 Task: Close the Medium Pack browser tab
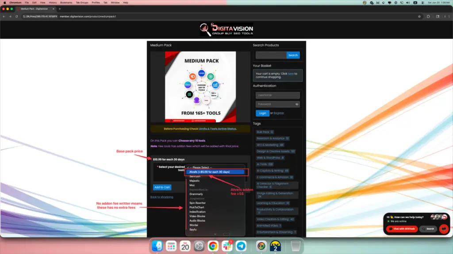[54, 9]
